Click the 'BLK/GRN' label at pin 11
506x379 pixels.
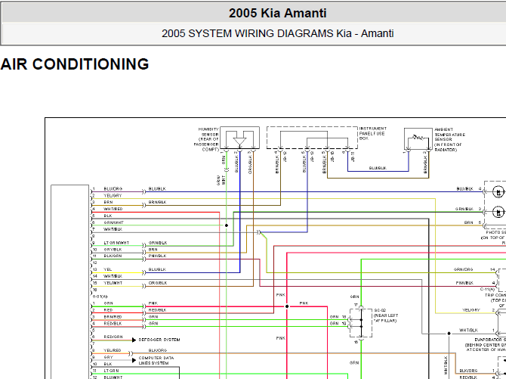point(113,256)
